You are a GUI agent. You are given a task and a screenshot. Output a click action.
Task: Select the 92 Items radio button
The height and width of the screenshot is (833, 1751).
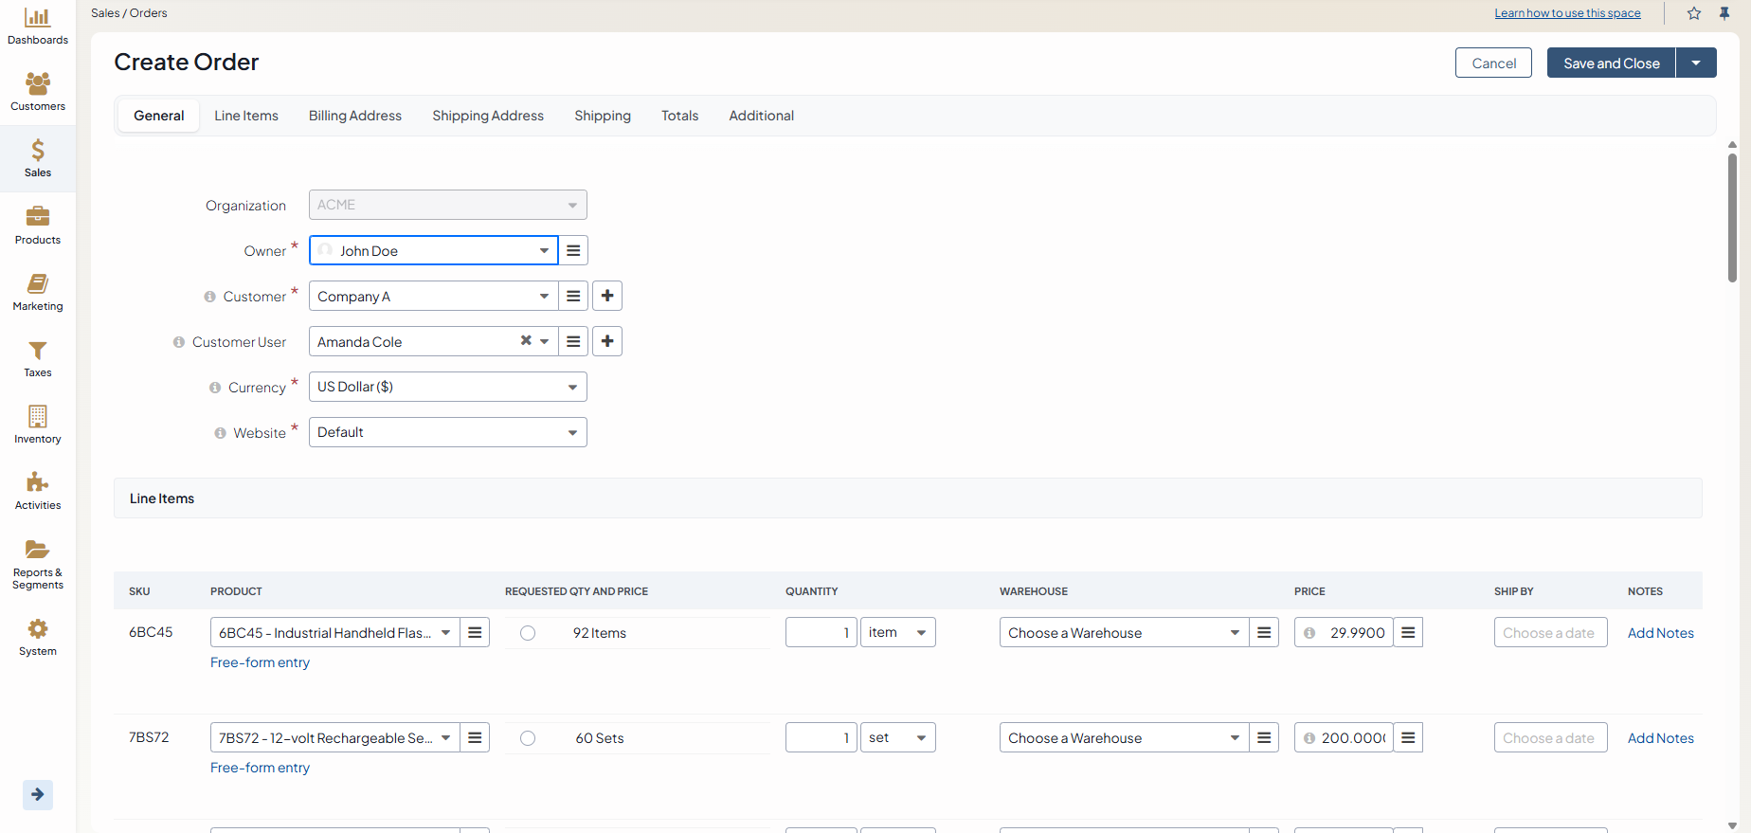click(x=528, y=633)
